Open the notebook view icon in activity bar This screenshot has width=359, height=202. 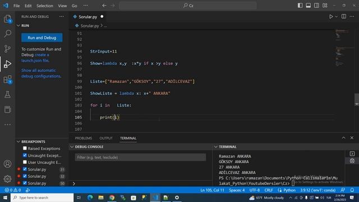7,109
